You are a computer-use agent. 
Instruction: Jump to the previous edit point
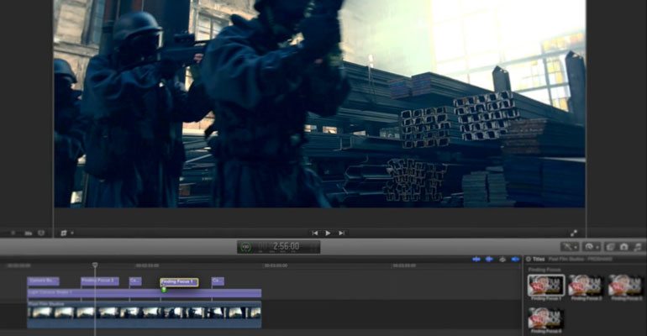[x=315, y=233]
